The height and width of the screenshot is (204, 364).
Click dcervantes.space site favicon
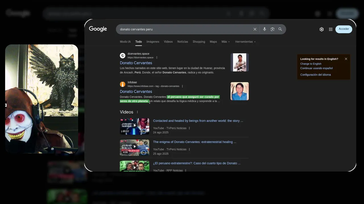[123, 56]
